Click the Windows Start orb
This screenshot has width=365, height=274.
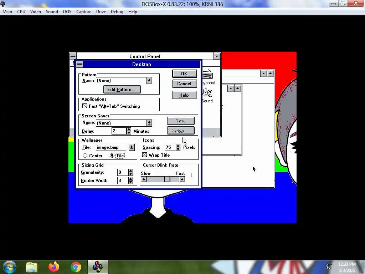(10, 267)
